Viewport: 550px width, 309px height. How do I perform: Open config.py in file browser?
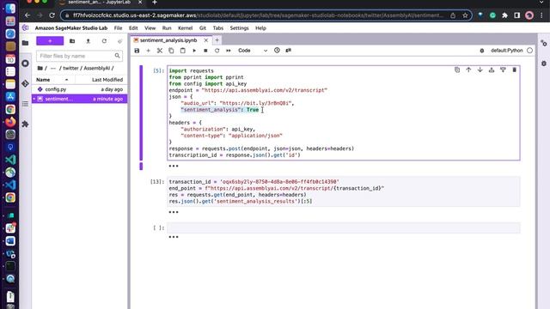click(80, 89)
